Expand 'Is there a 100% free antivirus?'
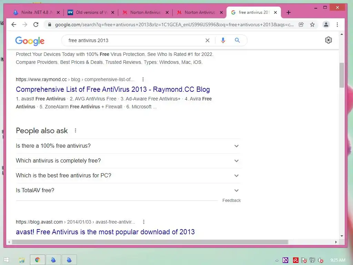 128,146
